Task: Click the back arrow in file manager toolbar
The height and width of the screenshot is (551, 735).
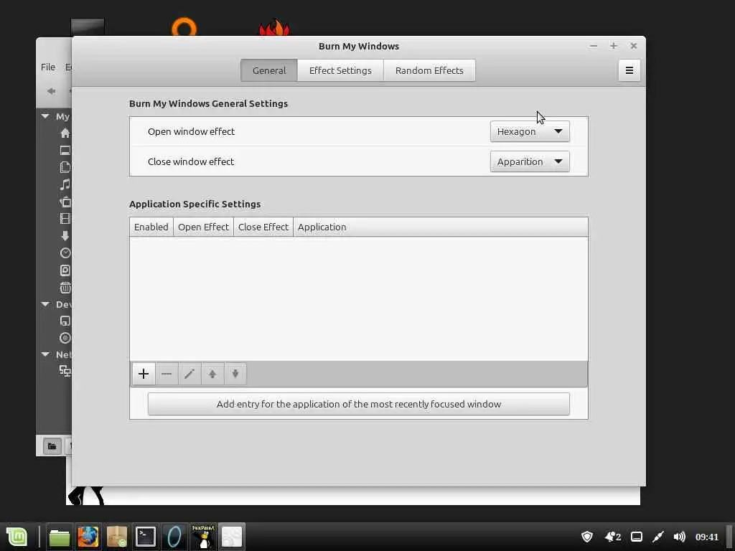Action: click(51, 91)
